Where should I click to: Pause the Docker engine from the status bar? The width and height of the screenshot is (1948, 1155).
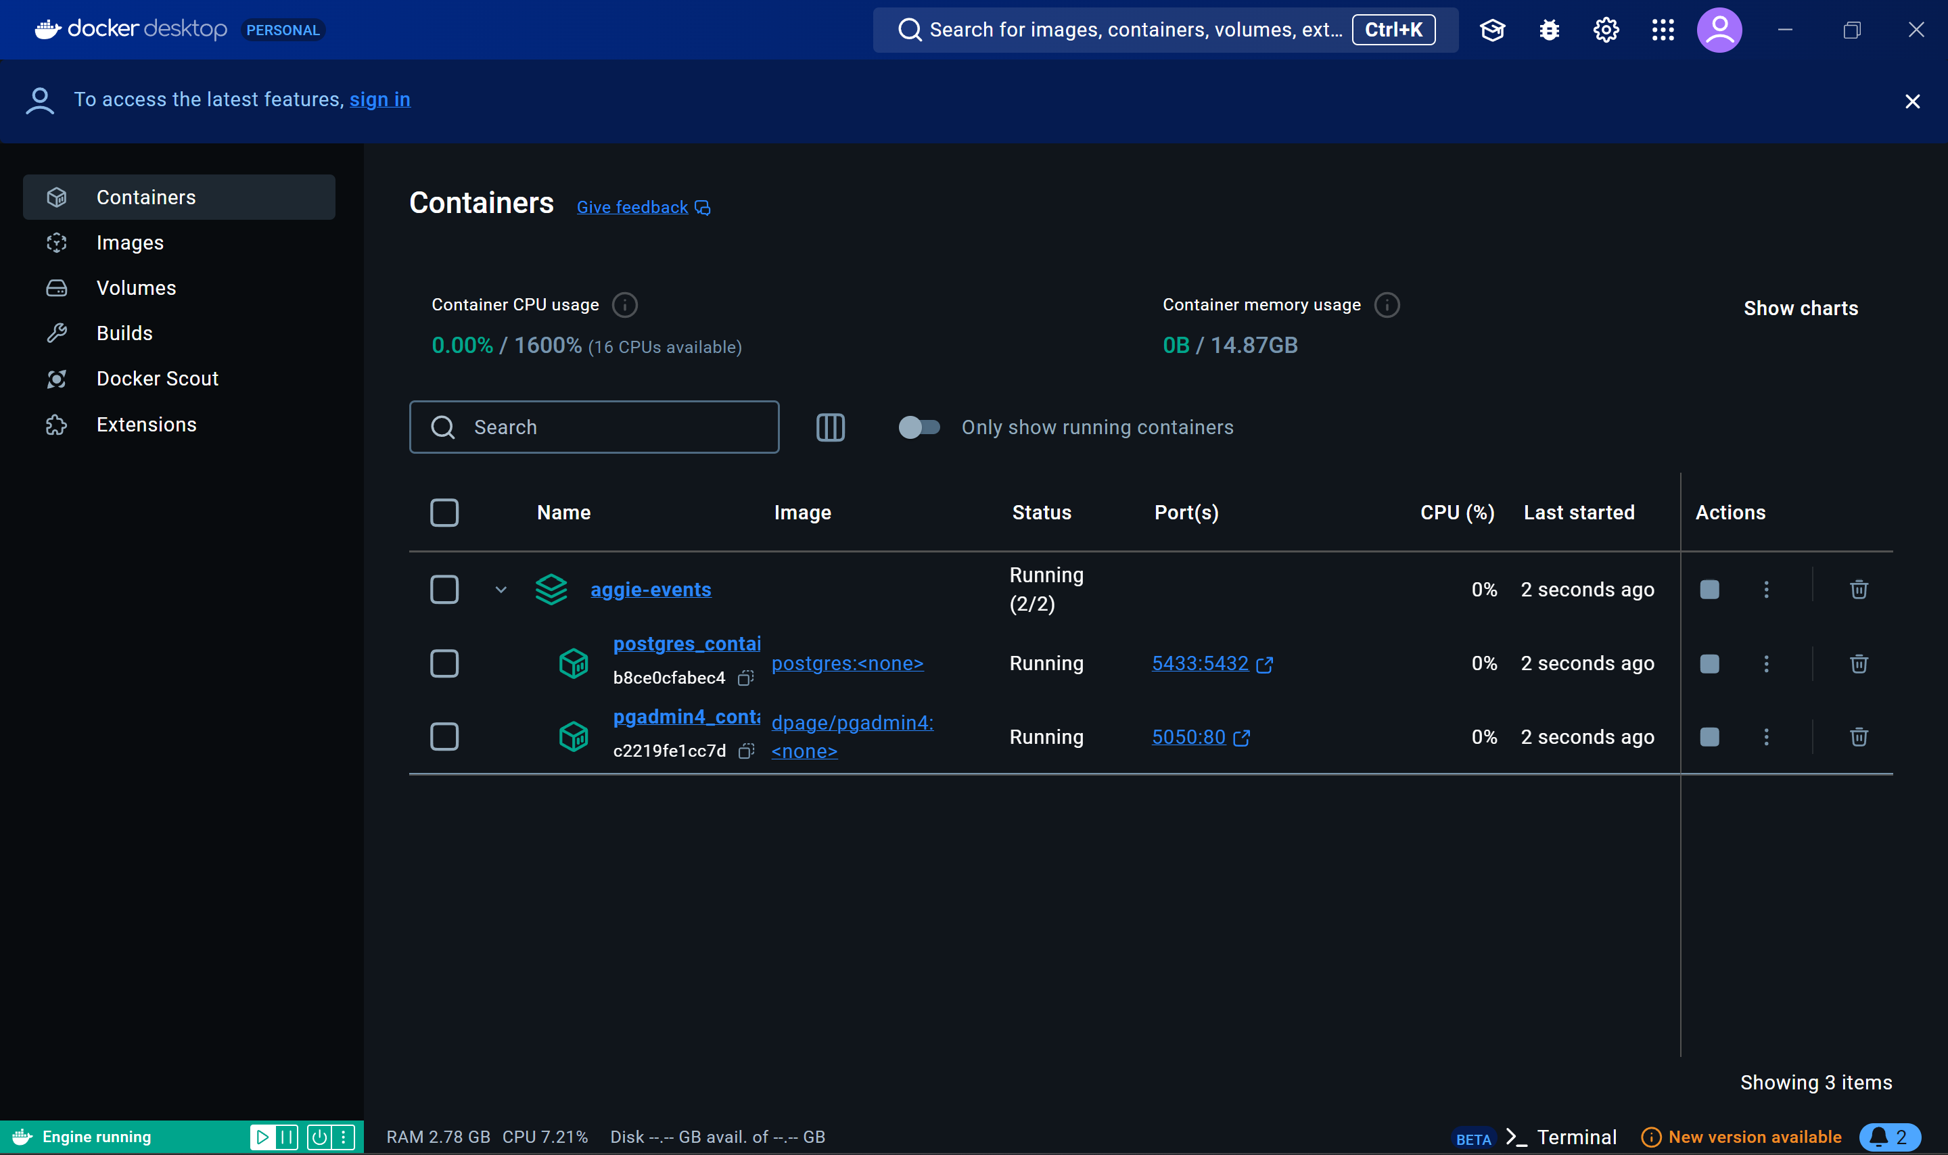point(287,1136)
